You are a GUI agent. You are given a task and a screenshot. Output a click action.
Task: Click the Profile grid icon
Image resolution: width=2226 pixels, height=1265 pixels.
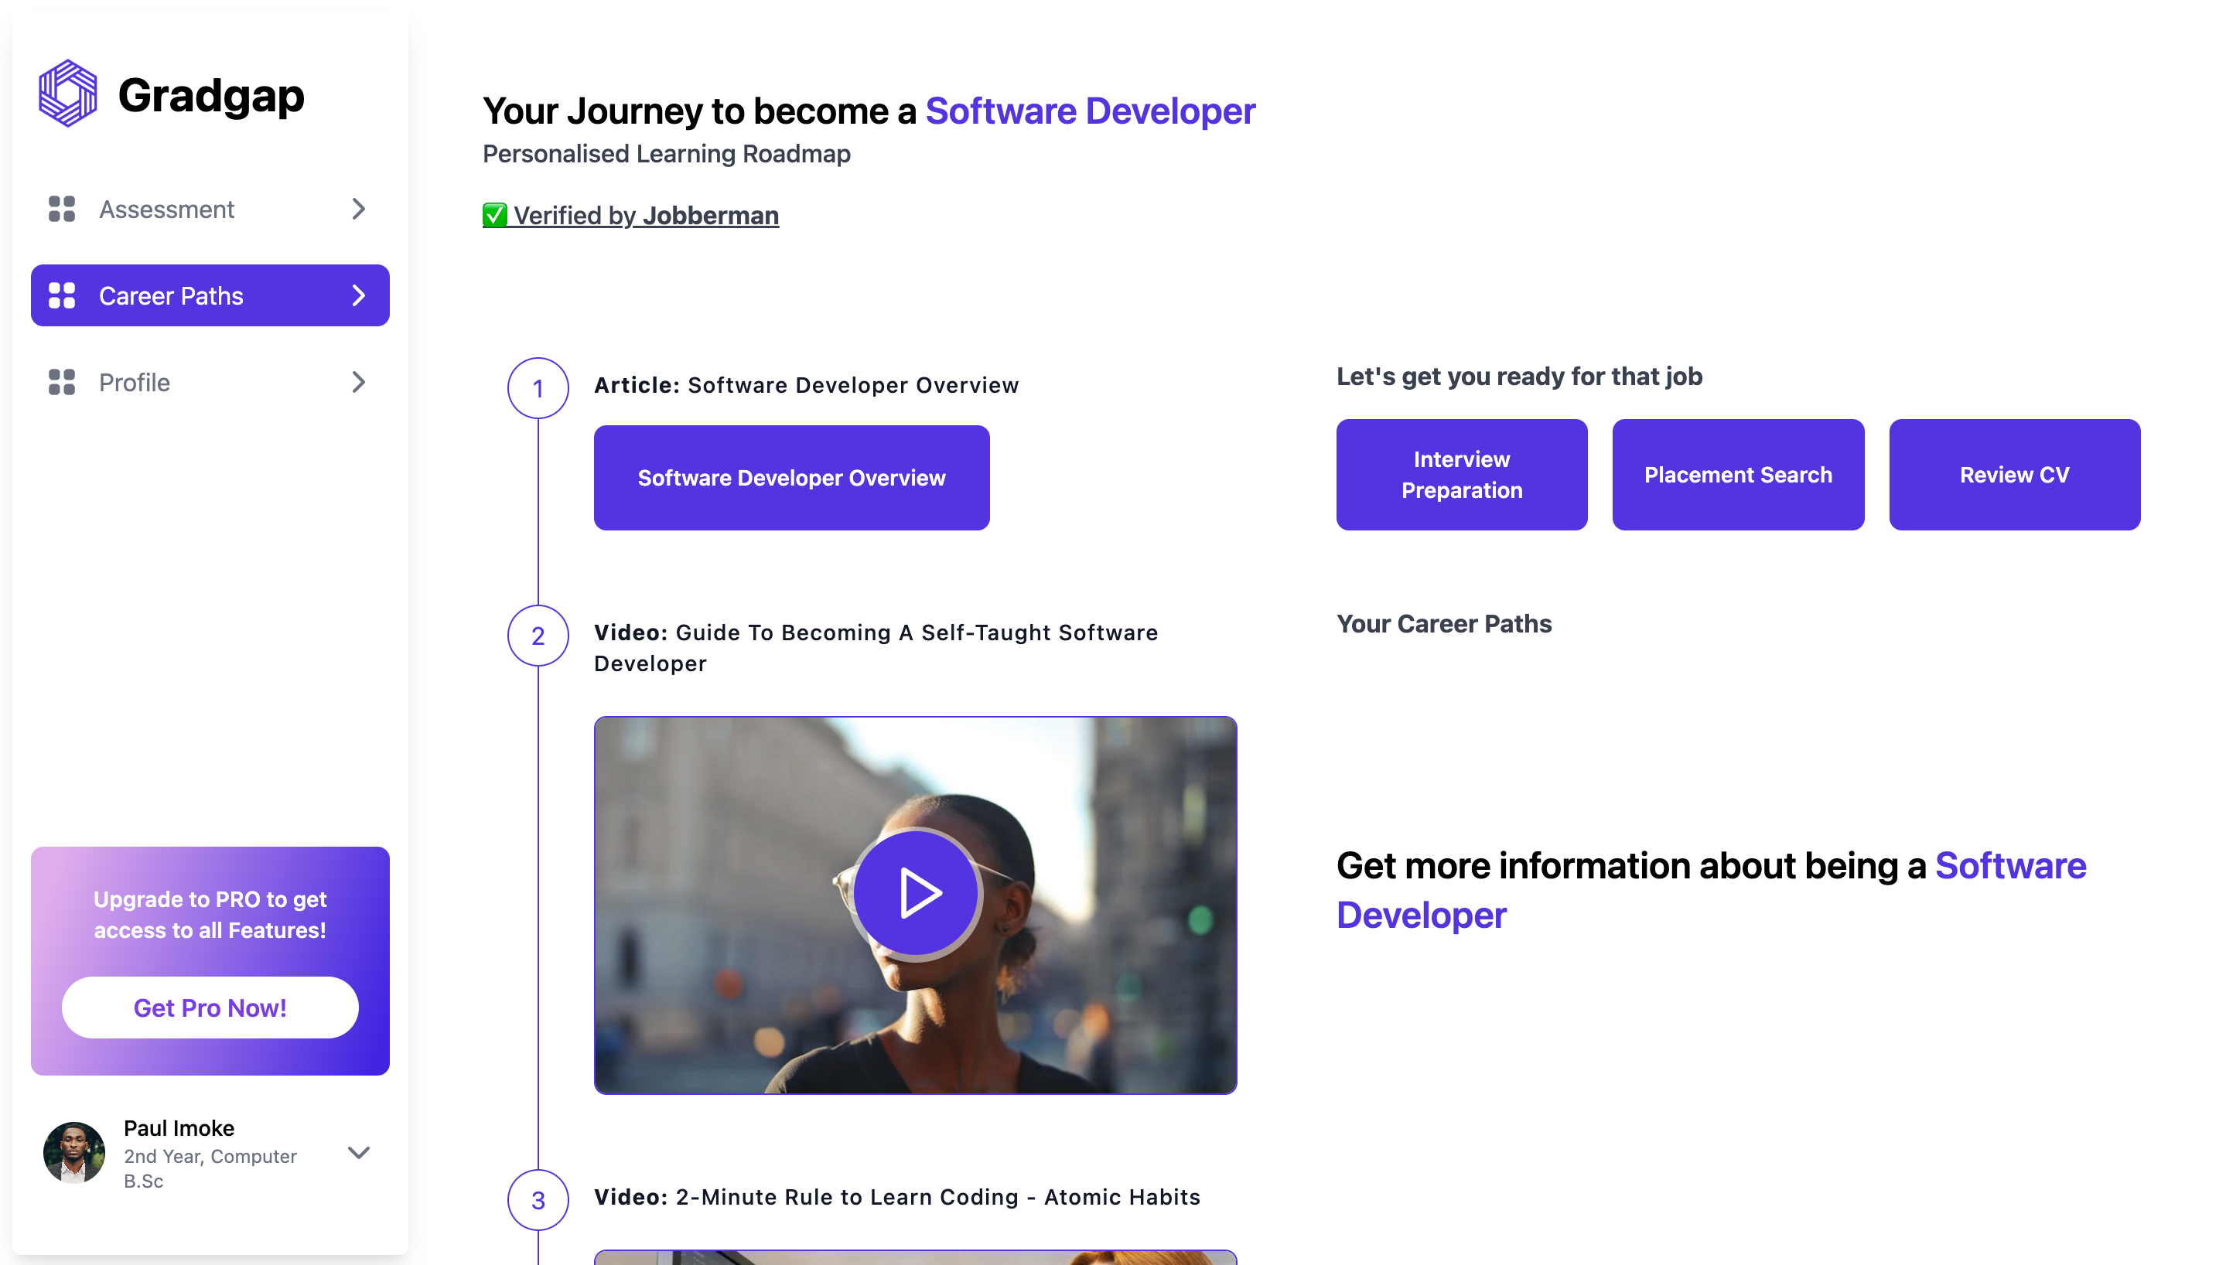point(62,382)
